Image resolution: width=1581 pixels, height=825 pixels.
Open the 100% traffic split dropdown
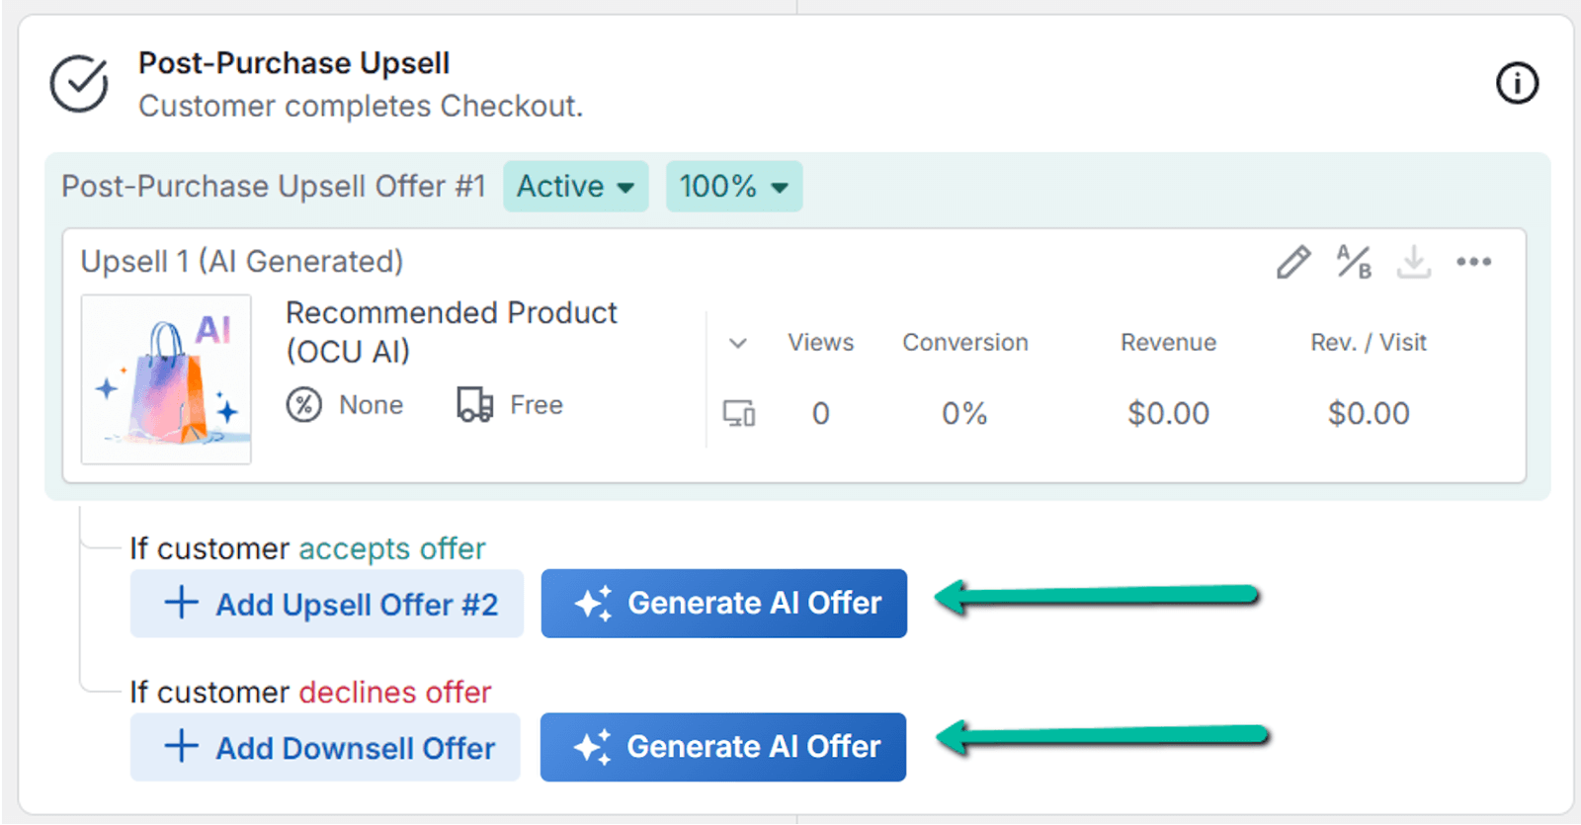734,186
